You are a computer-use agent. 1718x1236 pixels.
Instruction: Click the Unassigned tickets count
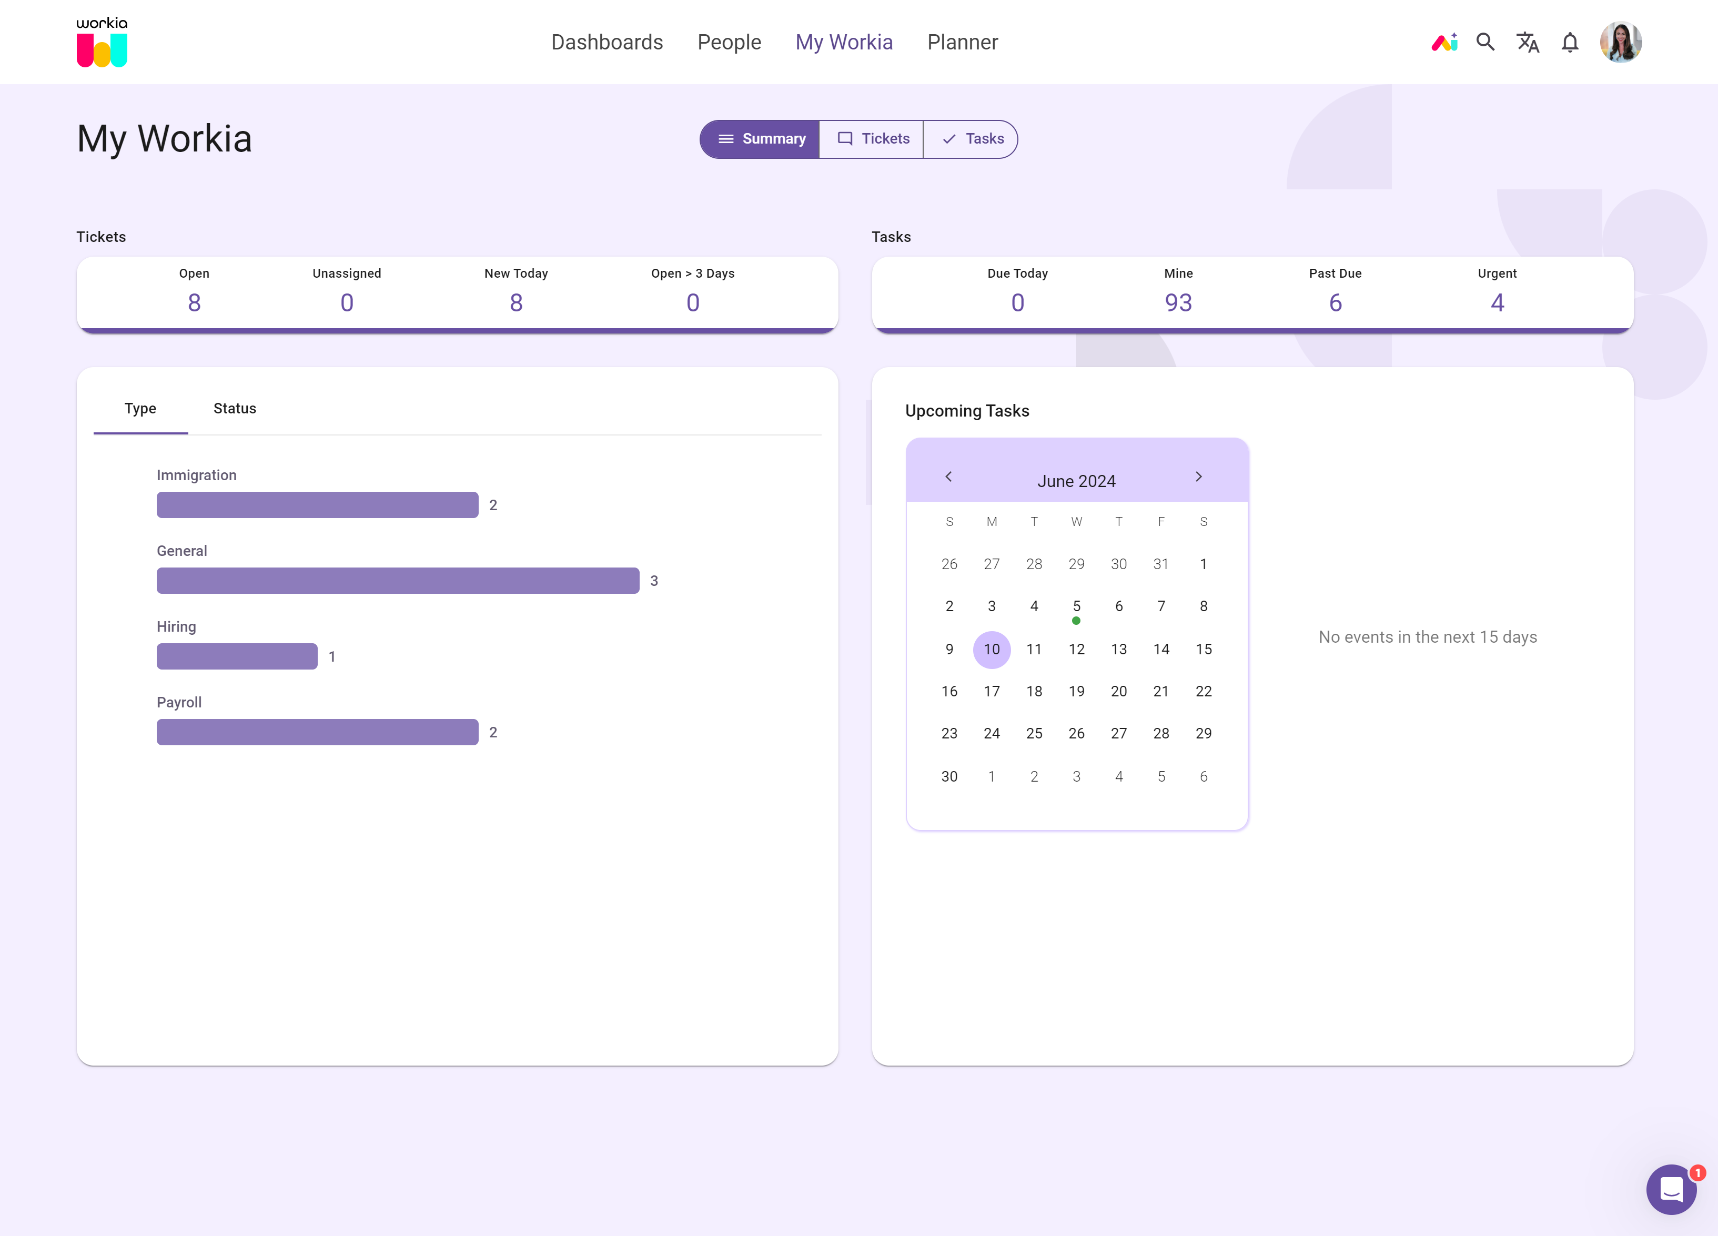pyautogui.click(x=347, y=303)
